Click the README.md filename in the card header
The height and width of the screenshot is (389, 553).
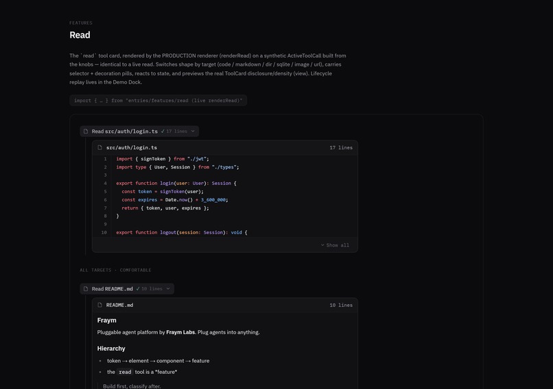[119, 305]
